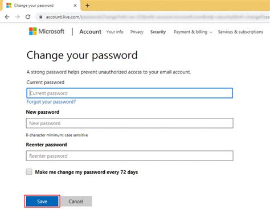Click the Cancel button

click(x=76, y=201)
